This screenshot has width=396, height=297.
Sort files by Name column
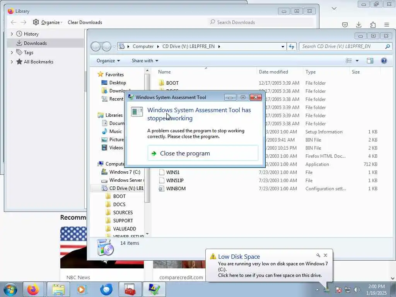click(x=164, y=72)
